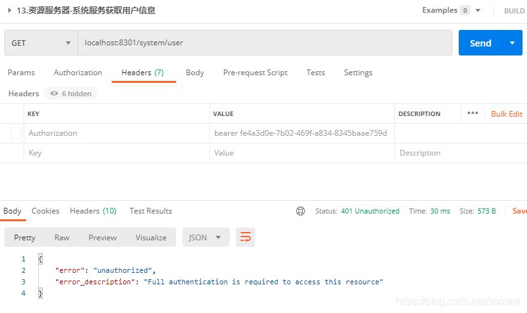Click the empty Description input field
This screenshot has height=313, width=527.
(x=461, y=153)
